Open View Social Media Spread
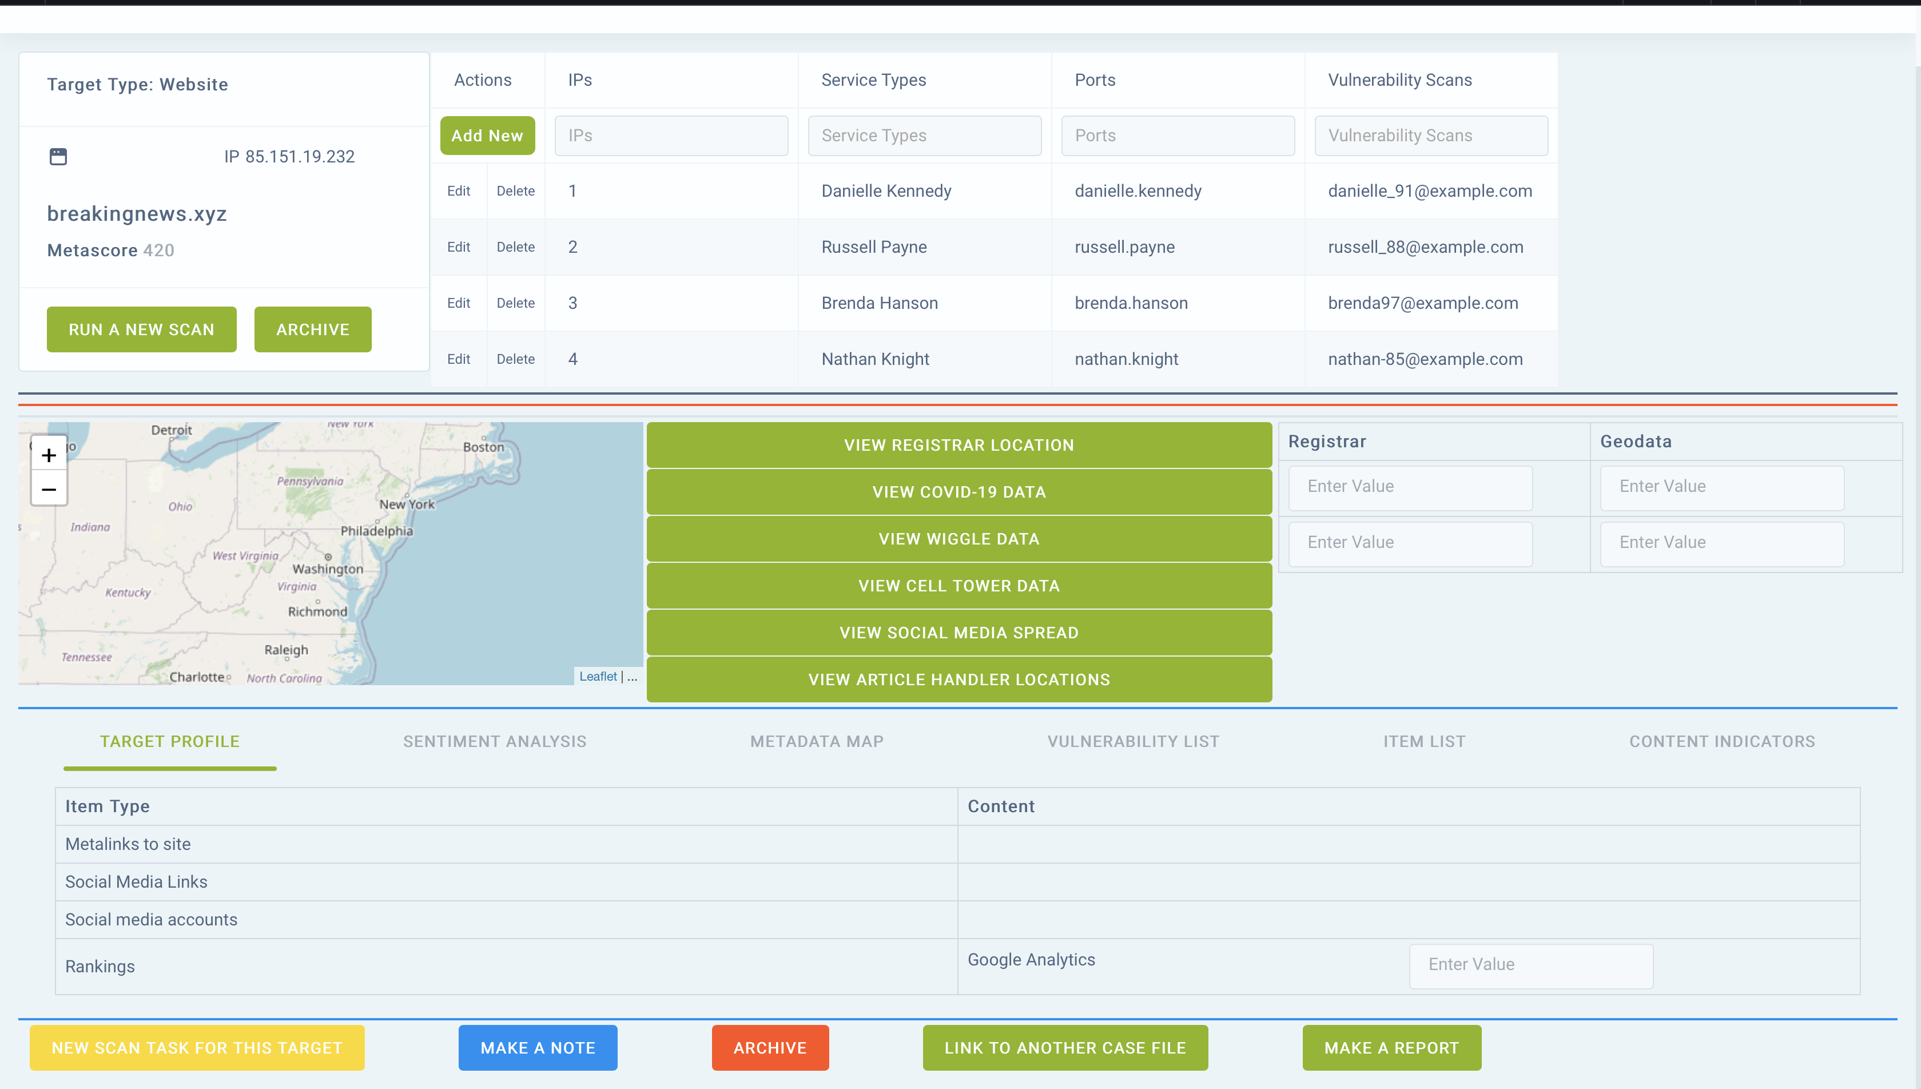The height and width of the screenshot is (1089, 1921). (x=958, y=632)
